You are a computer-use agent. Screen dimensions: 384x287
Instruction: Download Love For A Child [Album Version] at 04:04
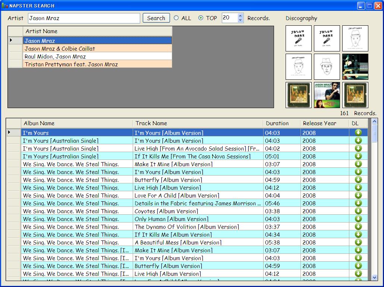(358, 195)
